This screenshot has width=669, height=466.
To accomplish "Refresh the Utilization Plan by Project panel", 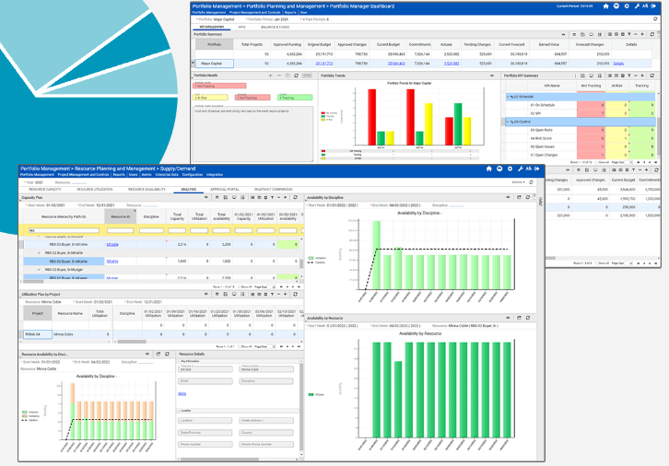I will click(x=295, y=294).
